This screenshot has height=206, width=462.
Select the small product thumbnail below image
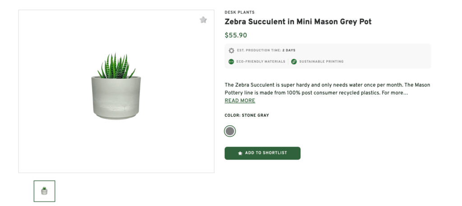pos(44,191)
